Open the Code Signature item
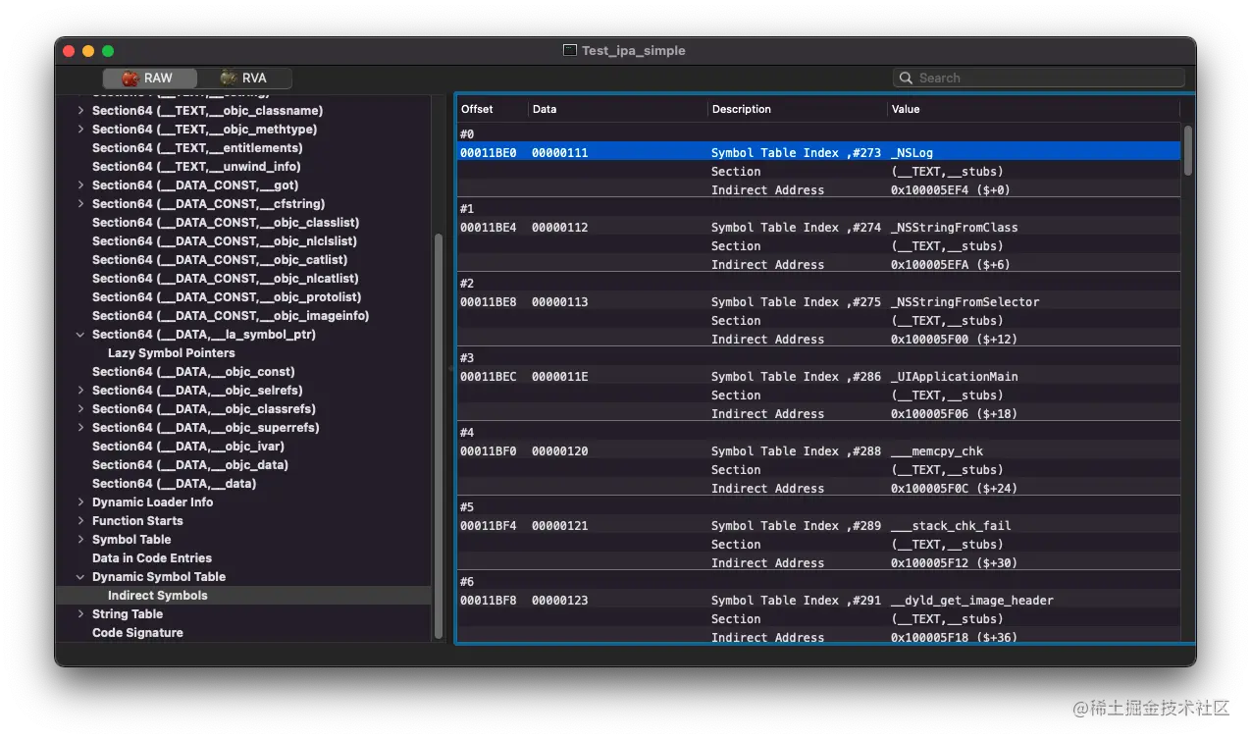The image size is (1251, 739). [x=243, y=633]
